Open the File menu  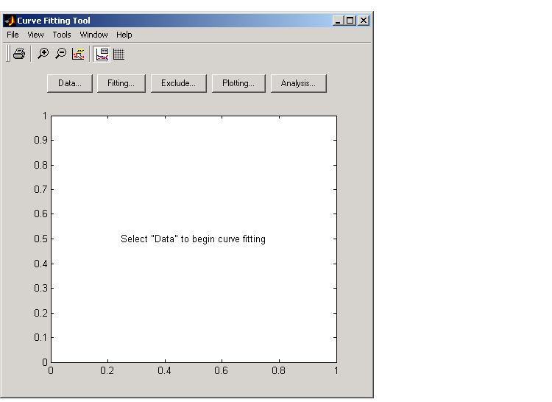[x=13, y=35]
